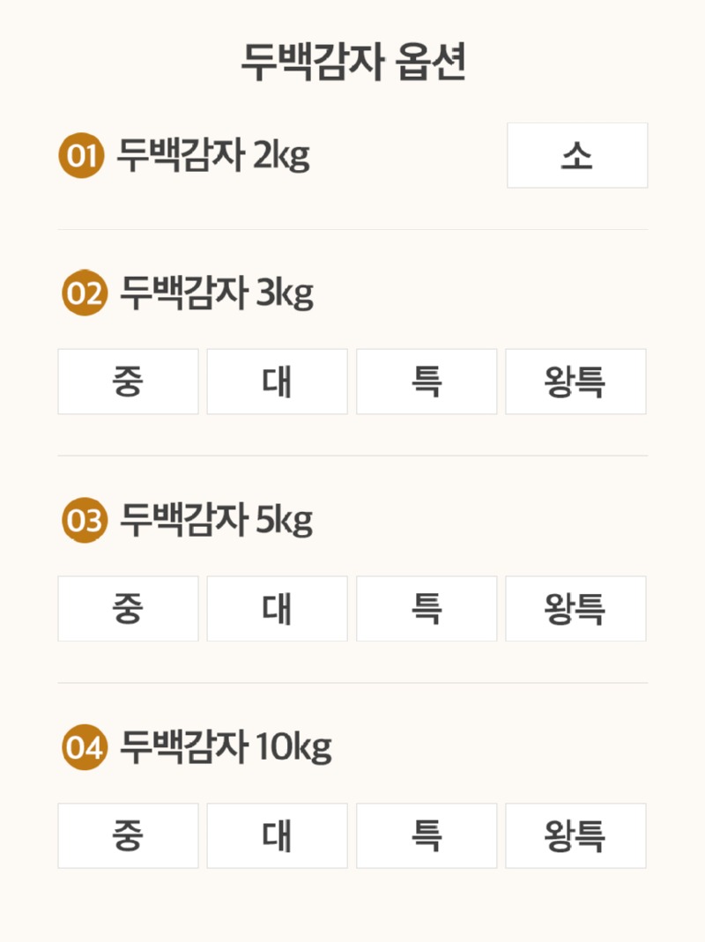The height and width of the screenshot is (942, 705).
Task: Click the orange 04 number badge
Action: click(84, 748)
